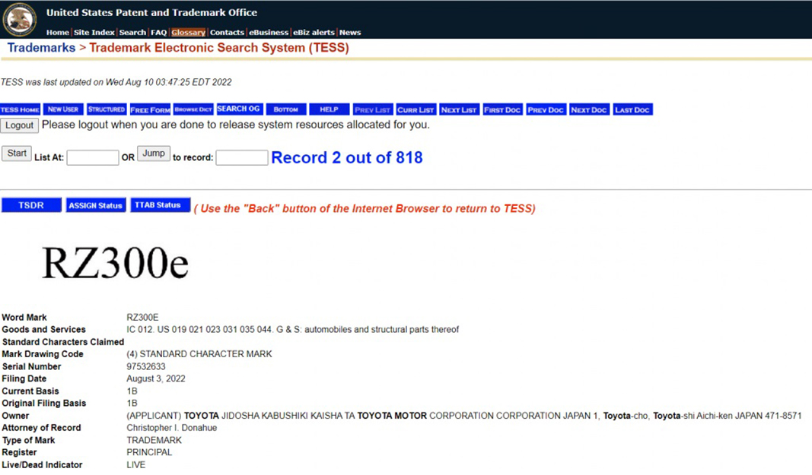Focus the to record input field

pos(242,158)
